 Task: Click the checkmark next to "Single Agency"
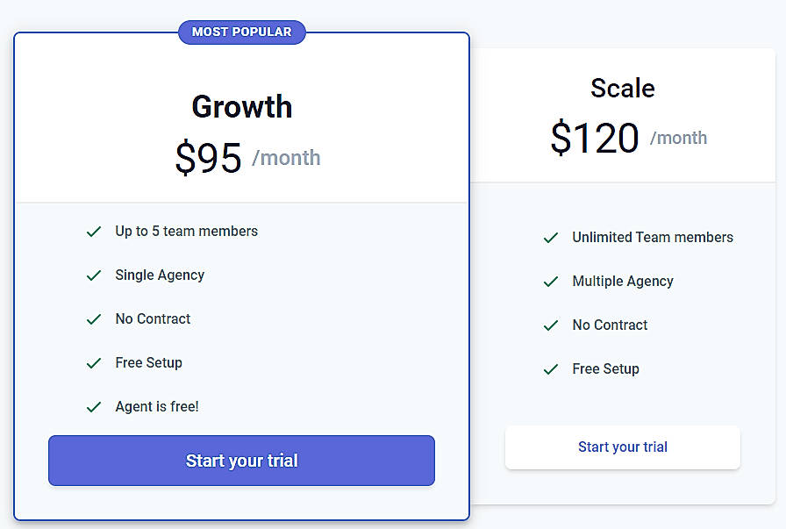[x=94, y=275]
